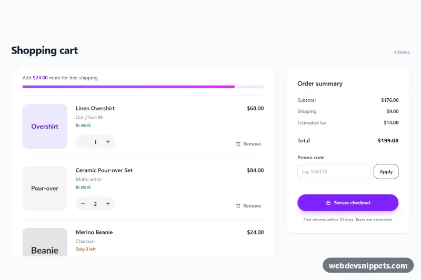The width and height of the screenshot is (421, 280).
Task: Click the $68.00 price
Action: click(x=255, y=108)
